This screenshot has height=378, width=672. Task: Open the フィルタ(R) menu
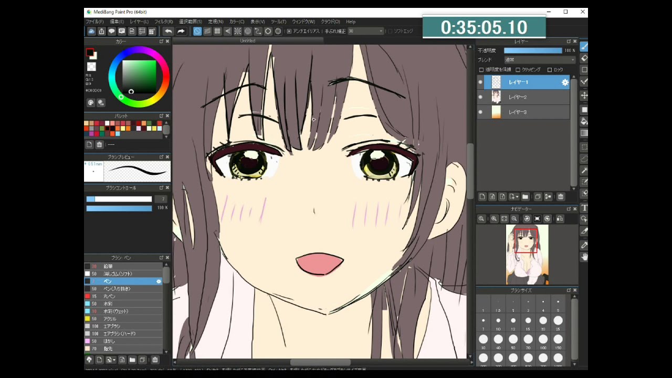pos(163,22)
